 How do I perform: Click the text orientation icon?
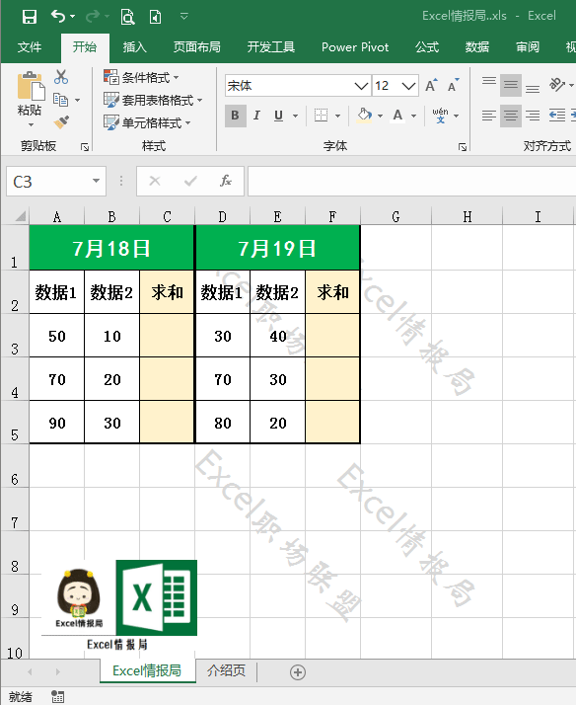click(x=557, y=84)
